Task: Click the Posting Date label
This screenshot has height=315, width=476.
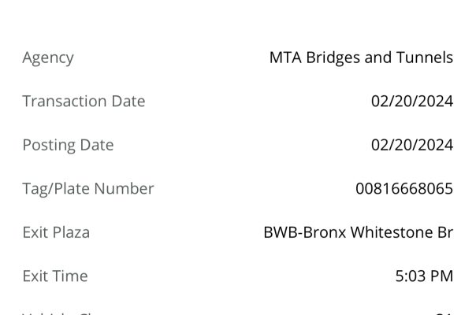Action: tap(68, 145)
